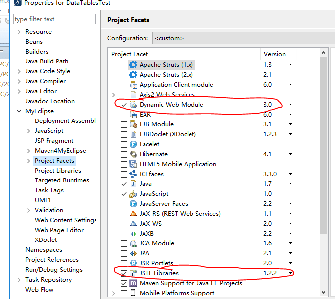This screenshot has width=335, height=299.
Task: Uncheck Maven Support for Java EE Projects
Action: (x=124, y=283)
